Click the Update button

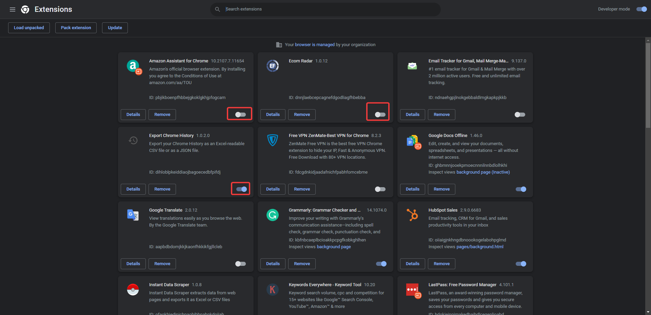point(115,28)
